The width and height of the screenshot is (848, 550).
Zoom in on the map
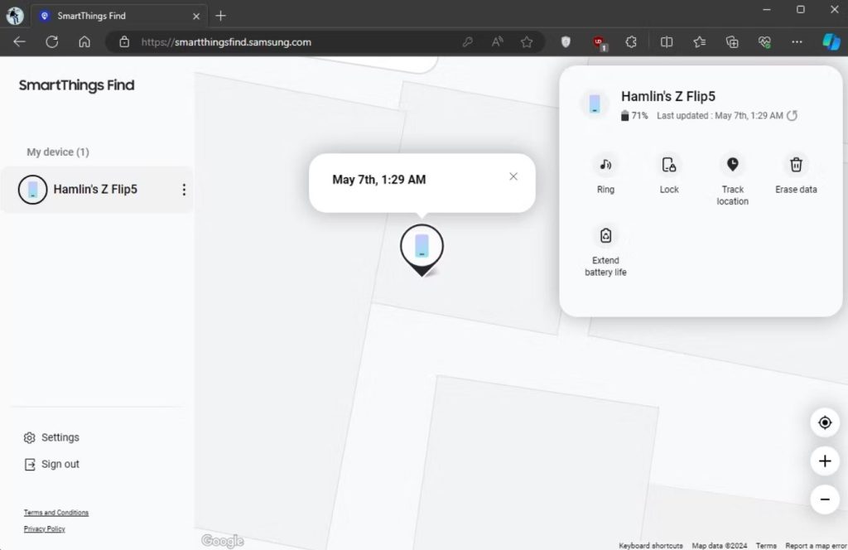pyautogui.click(x=825, y=461)
